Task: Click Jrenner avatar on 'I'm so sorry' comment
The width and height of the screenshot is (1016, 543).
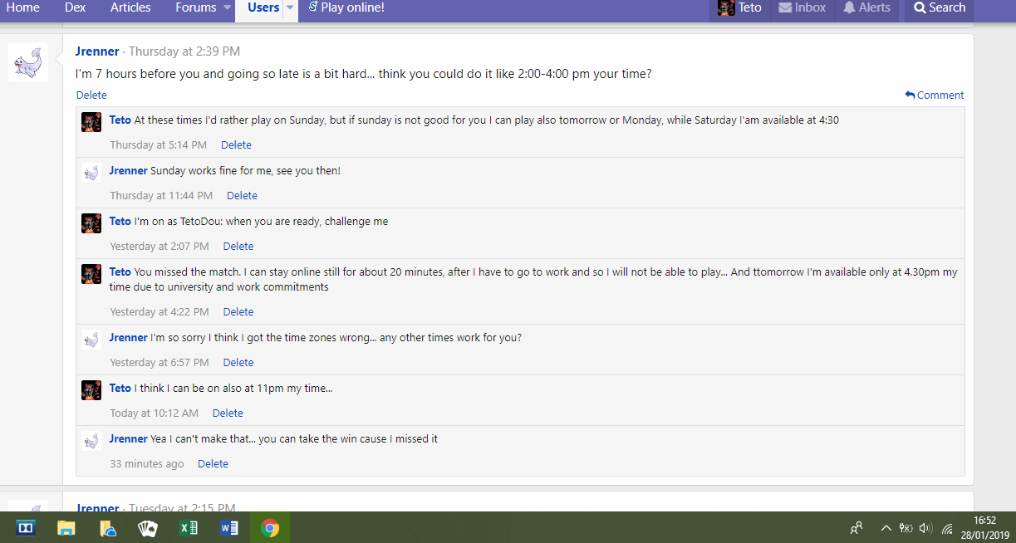Action: (x=91, y=340)
